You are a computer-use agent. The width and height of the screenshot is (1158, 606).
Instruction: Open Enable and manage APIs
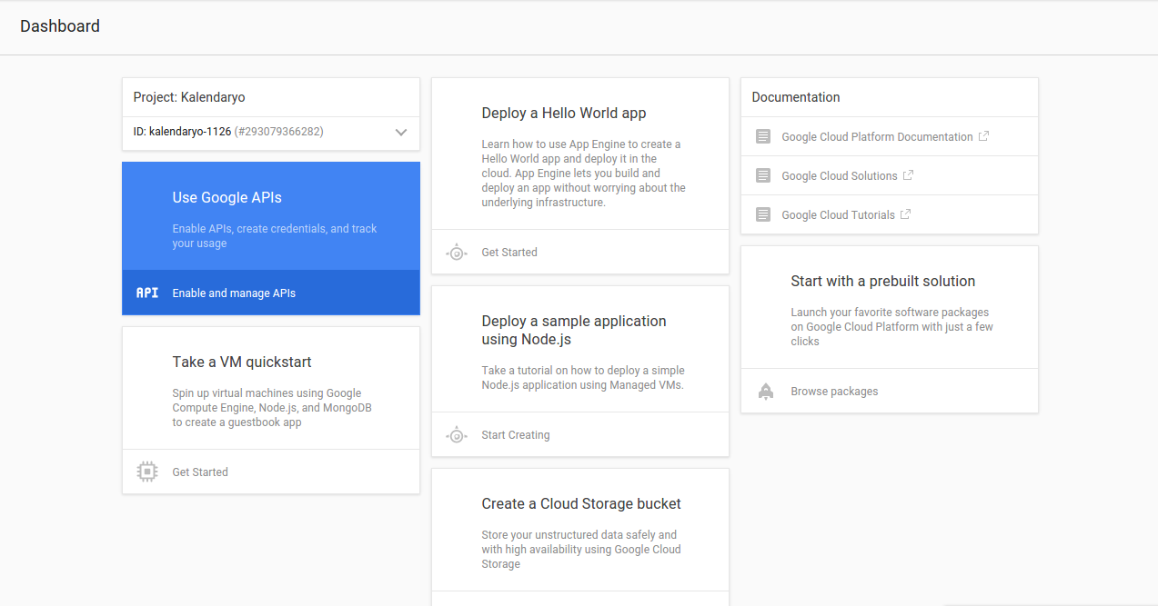pyautogui.click(x=234, y=293)
